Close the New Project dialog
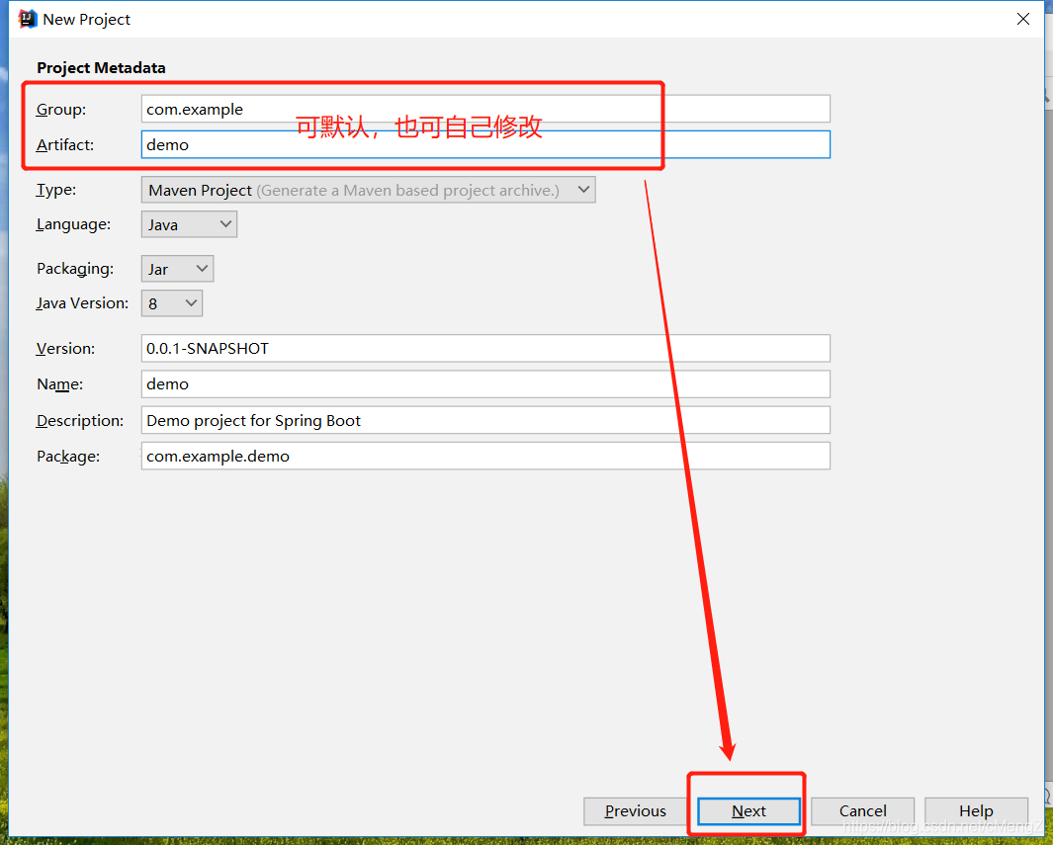 (1022, 19)
